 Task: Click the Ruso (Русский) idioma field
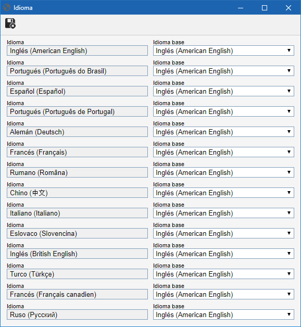(x=77, y=315)
